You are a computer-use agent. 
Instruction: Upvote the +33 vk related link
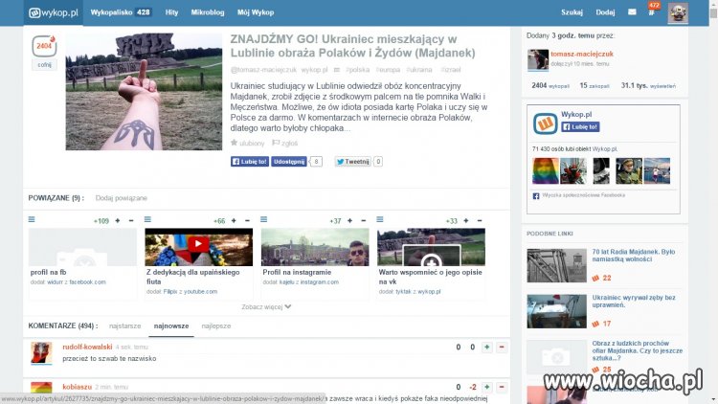[x=465, y=221]
